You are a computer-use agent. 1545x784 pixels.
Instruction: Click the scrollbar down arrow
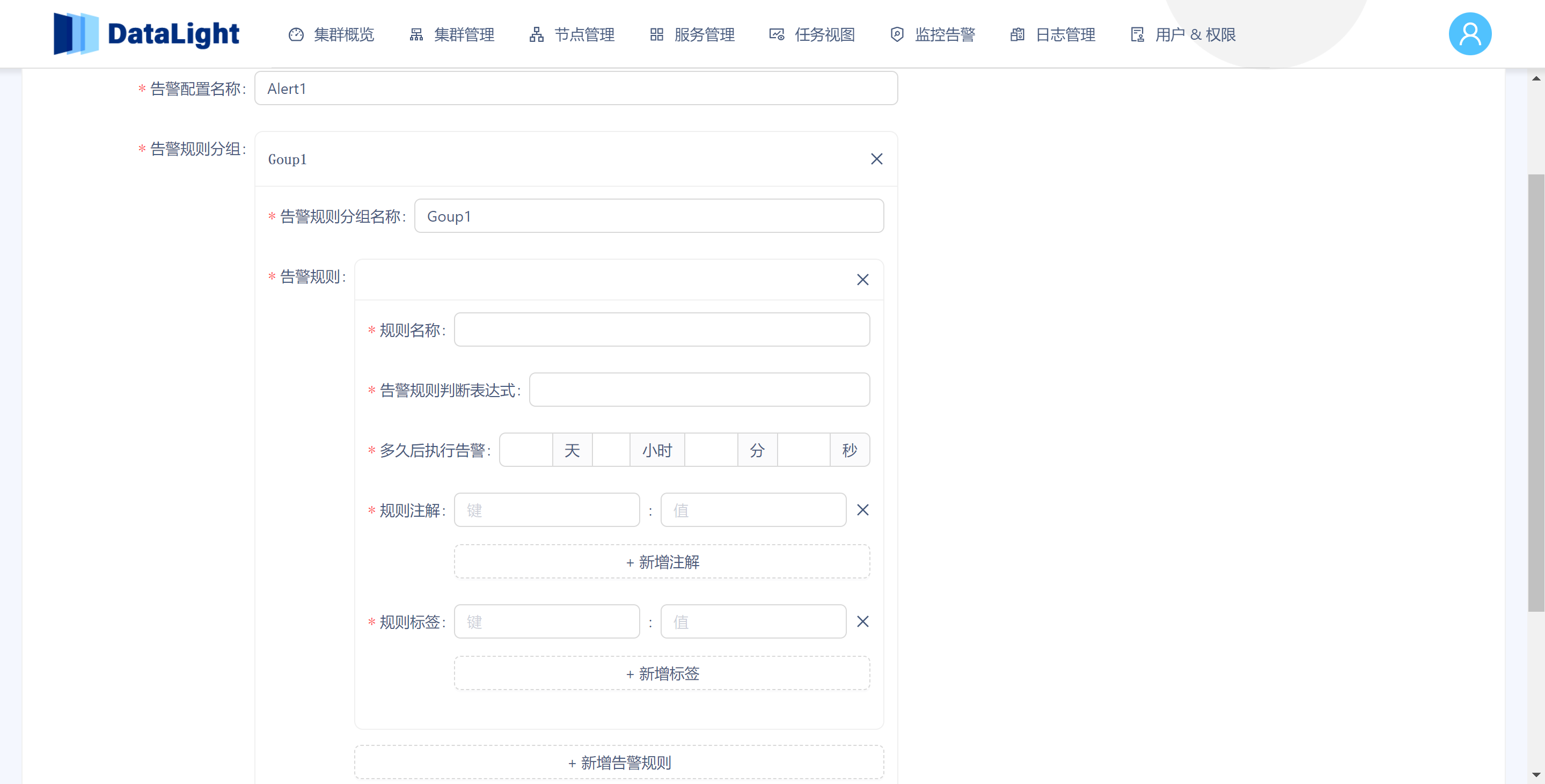(1536, 775)
